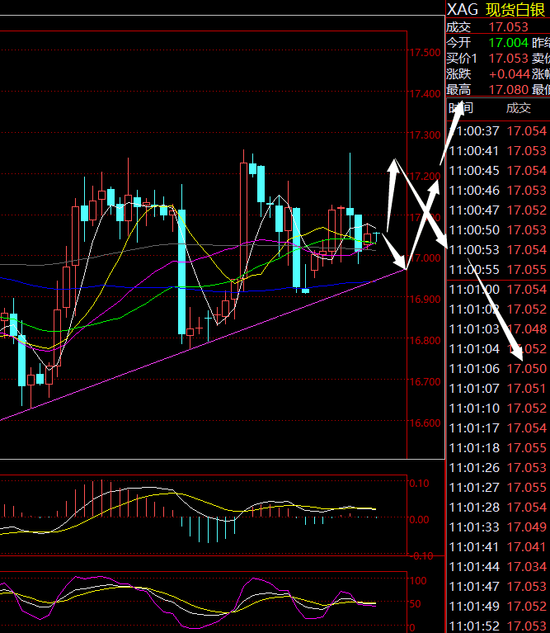
Task: Select the tick row at 11:00:50
Action: [498, 229]
